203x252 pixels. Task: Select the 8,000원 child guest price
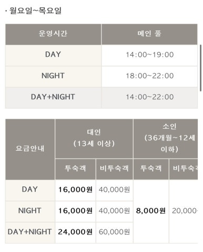pyautogui.click(x=151, y=212)
